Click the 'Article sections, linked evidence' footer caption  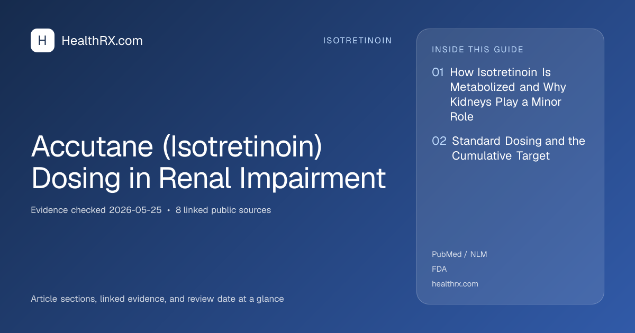click(x=157, y=299)
